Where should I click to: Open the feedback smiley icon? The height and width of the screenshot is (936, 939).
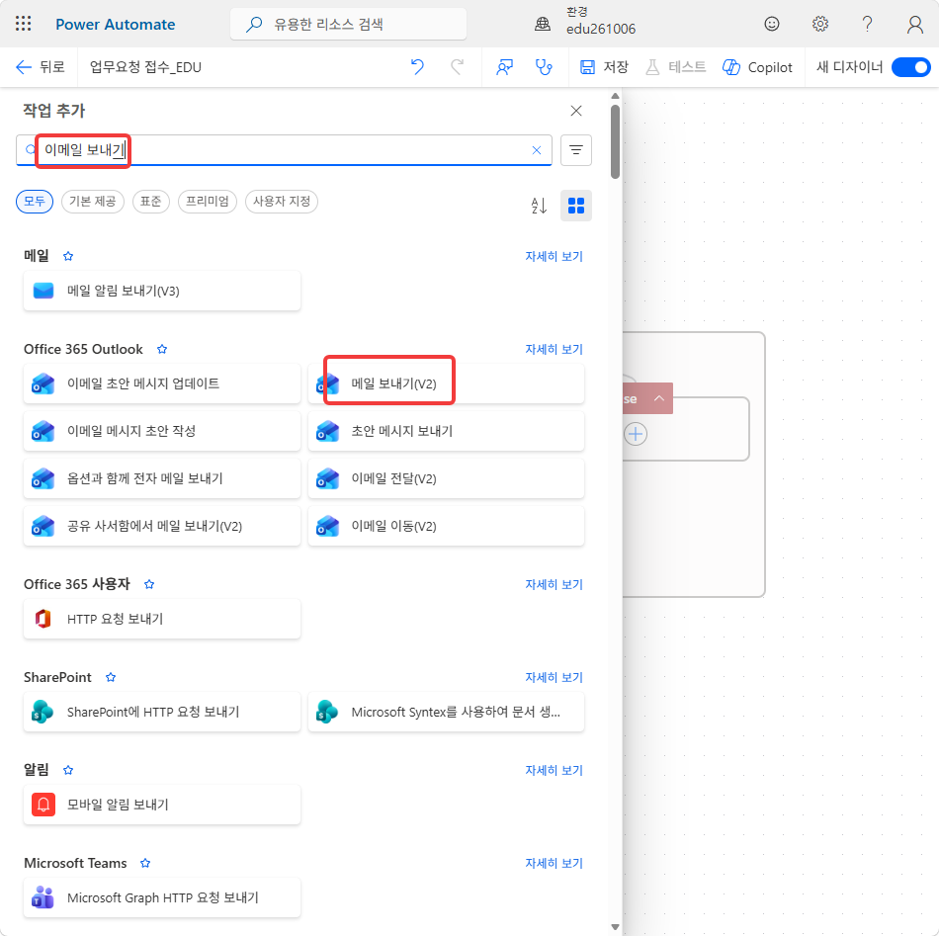[772, 24]
